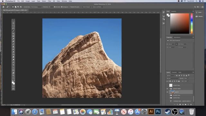Screen dimensions: 206x116
Task: Select the Clone Stamp tool
Action: 13,46
